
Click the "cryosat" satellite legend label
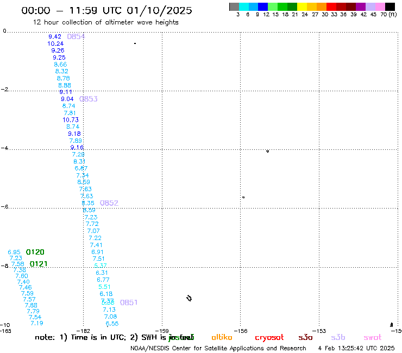click(x=269, y=338)
